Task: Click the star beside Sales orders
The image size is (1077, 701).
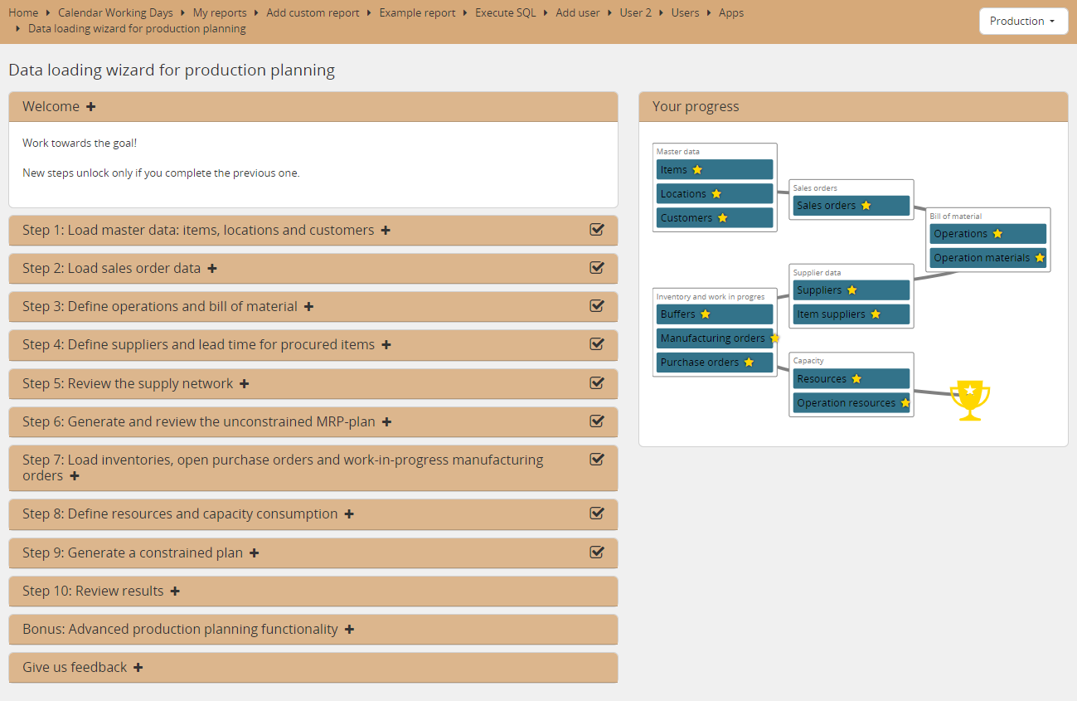Action: point(866,206)
